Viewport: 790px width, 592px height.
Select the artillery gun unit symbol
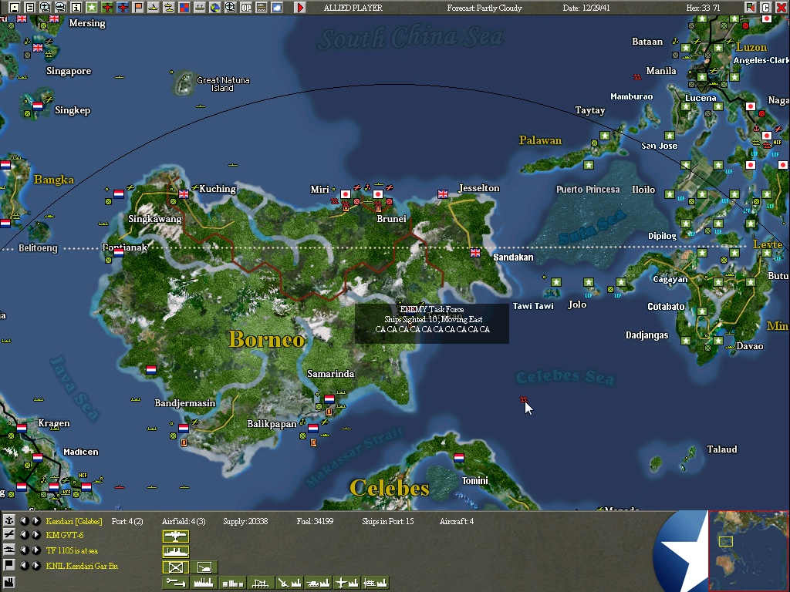click(x=204, y=567)
